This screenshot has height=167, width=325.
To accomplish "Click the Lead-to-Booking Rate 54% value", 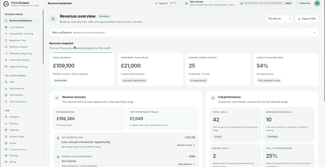I will (262, 66).
